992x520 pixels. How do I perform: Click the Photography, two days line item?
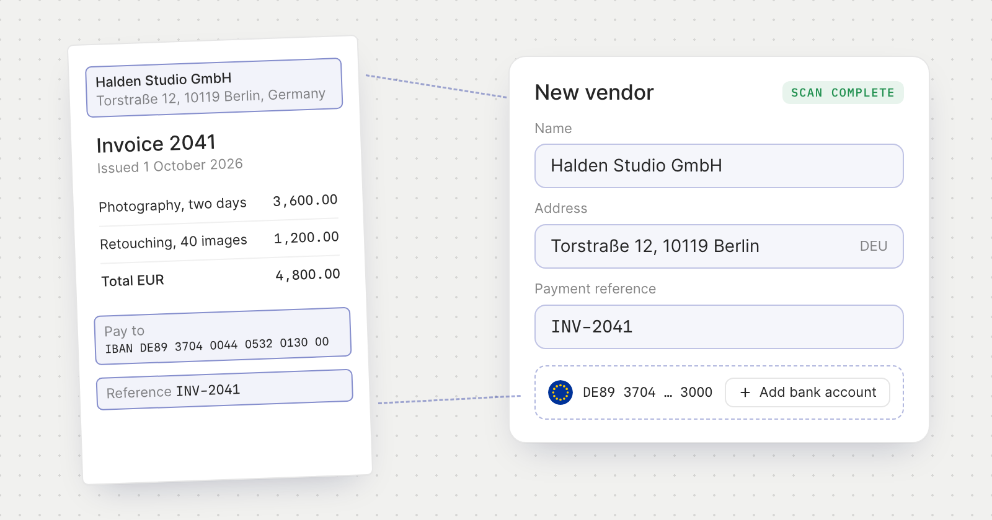(172, 205)
